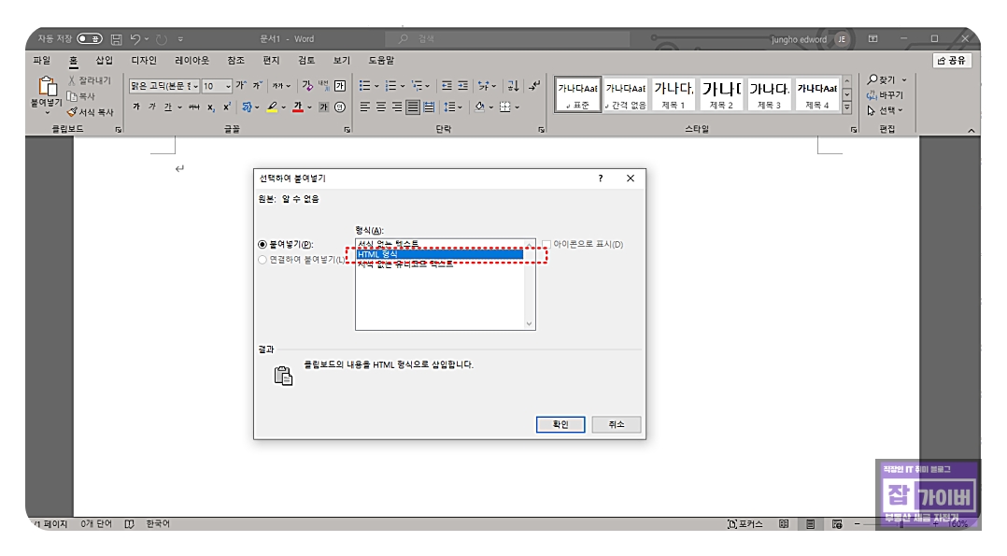Click the Cut (잘라내기) scissors icon
Image resolution: width=1007 pixels, height=556 pixels.
(72, 80)
